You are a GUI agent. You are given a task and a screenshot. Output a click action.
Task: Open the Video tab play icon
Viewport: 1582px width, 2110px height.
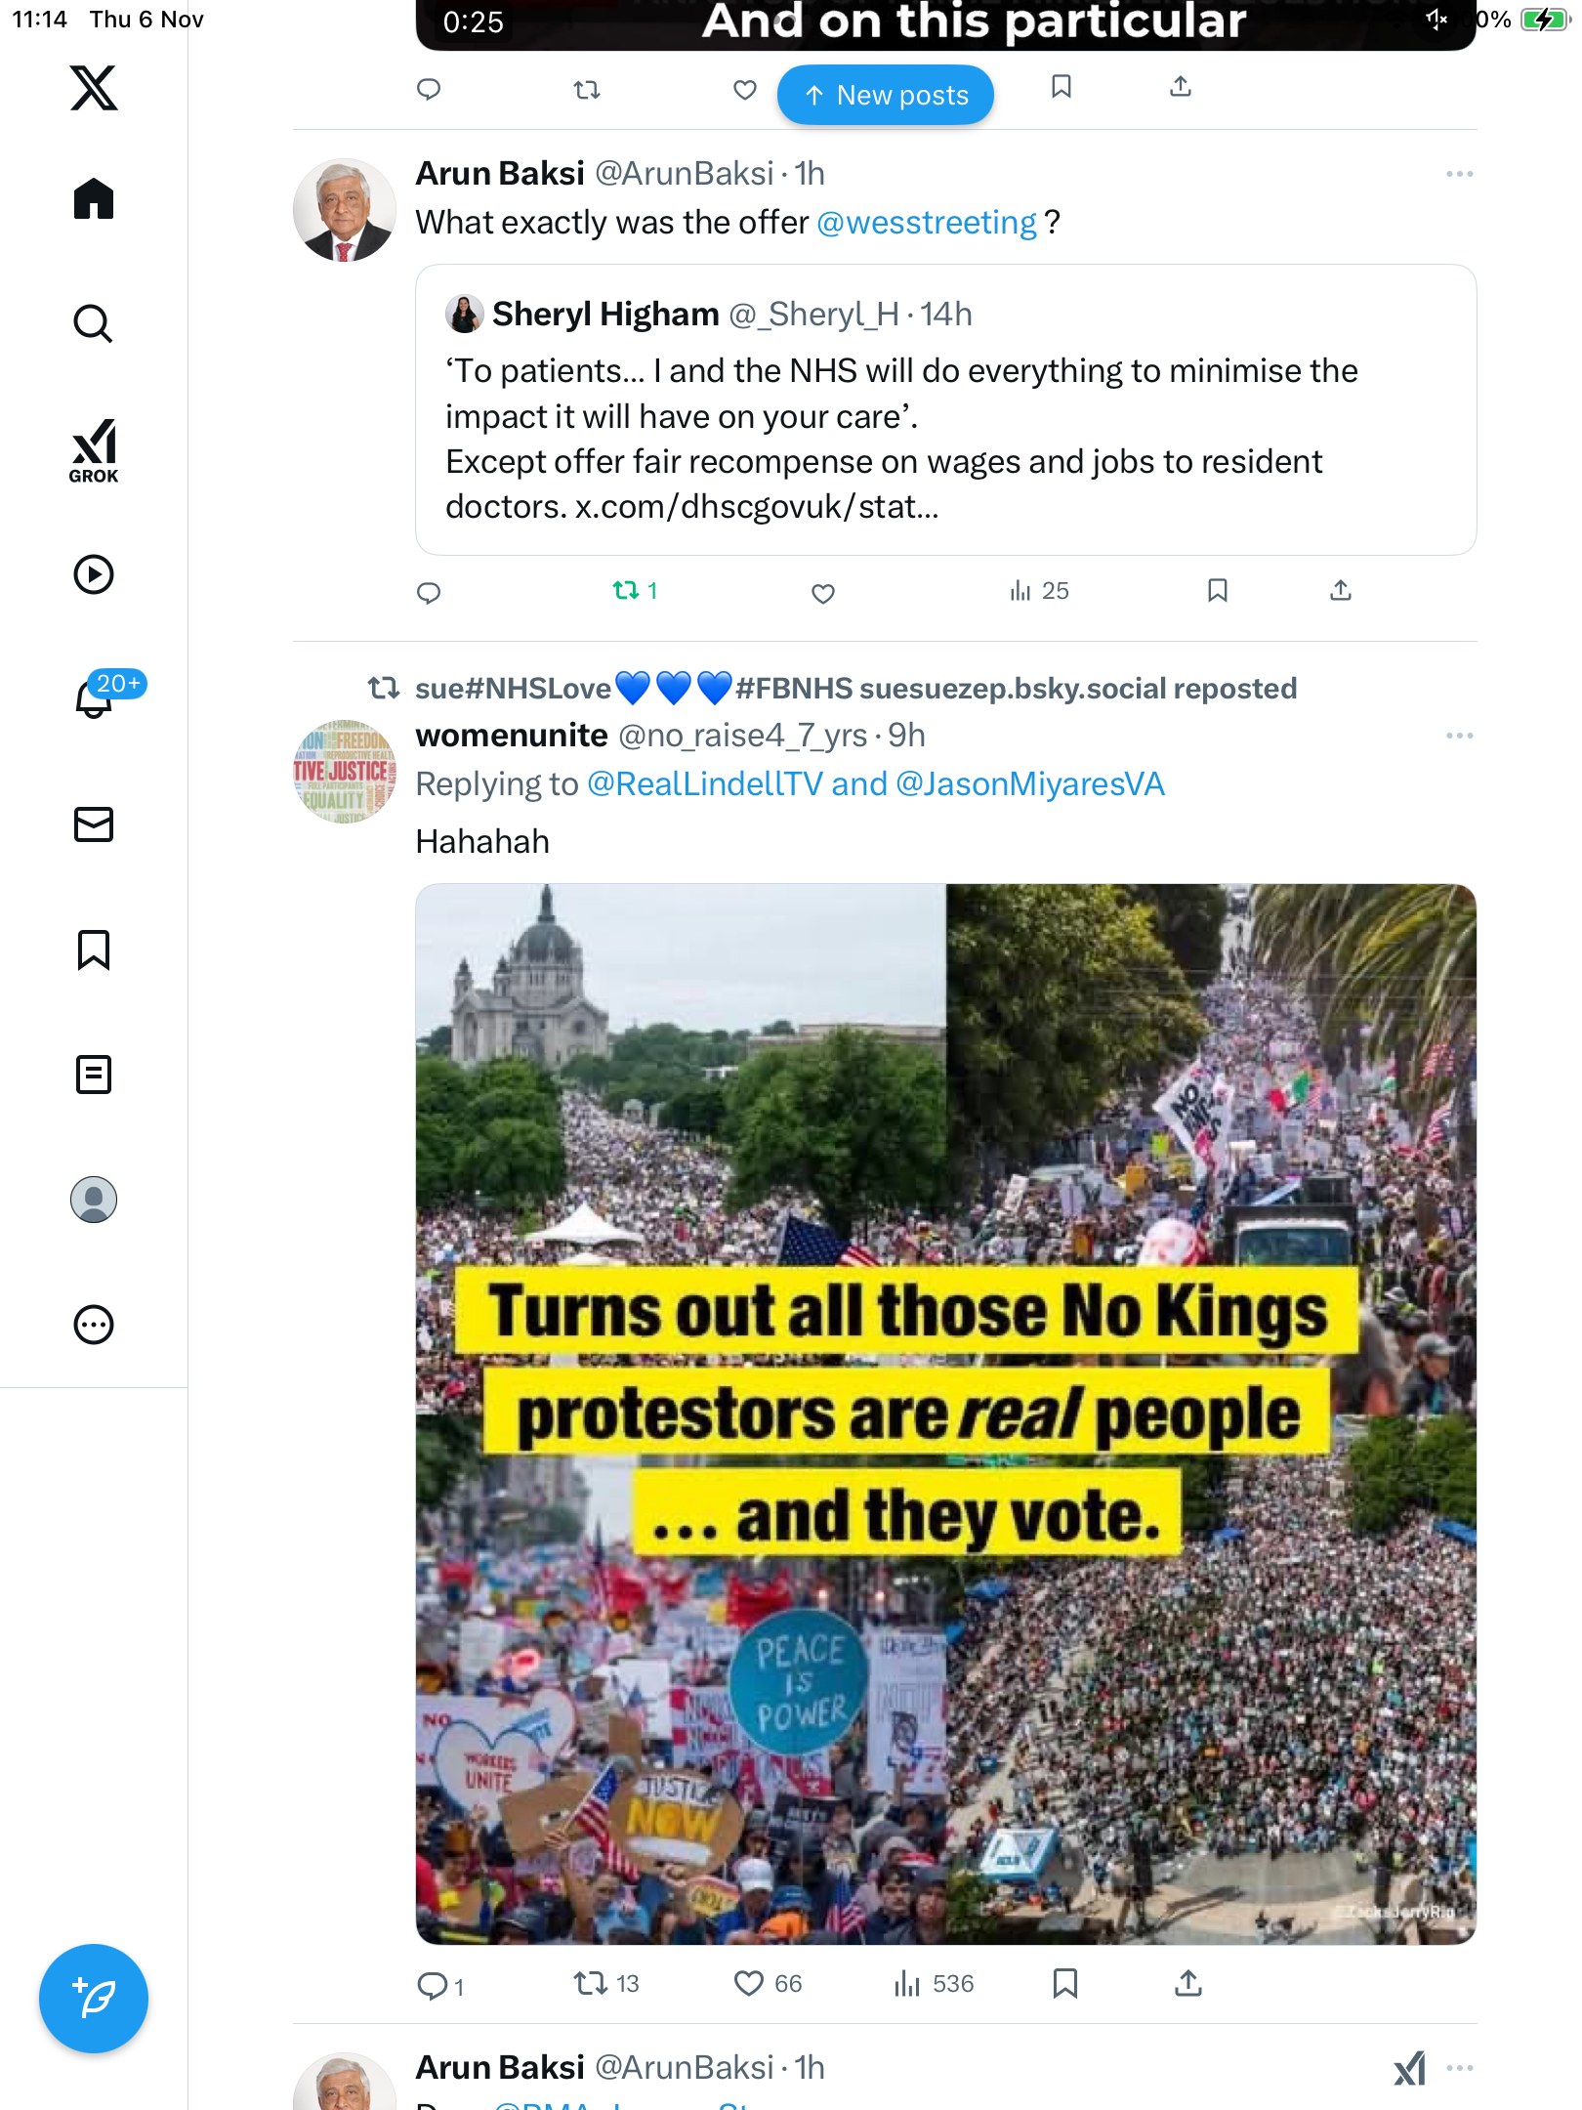pyautogui.click(x=94, y=574)
